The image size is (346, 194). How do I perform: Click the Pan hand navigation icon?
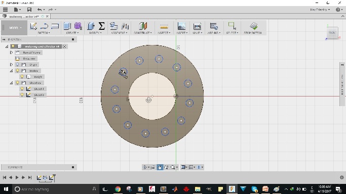point(160,167)
